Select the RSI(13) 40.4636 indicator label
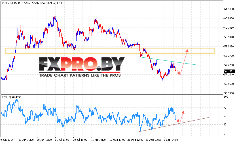 click(11, 97)
